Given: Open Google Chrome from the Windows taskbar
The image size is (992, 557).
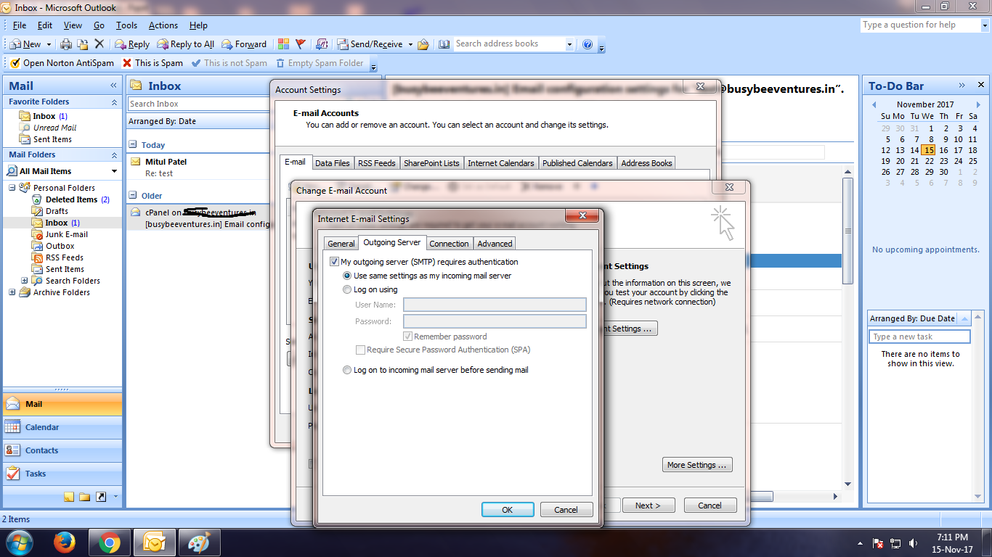Looking at the screenshot, I should coord(110,542).
